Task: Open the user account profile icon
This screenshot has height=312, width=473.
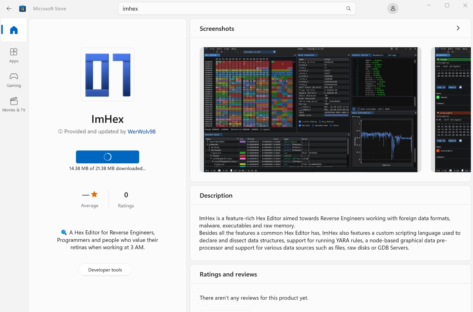Action: click(393, 9)
